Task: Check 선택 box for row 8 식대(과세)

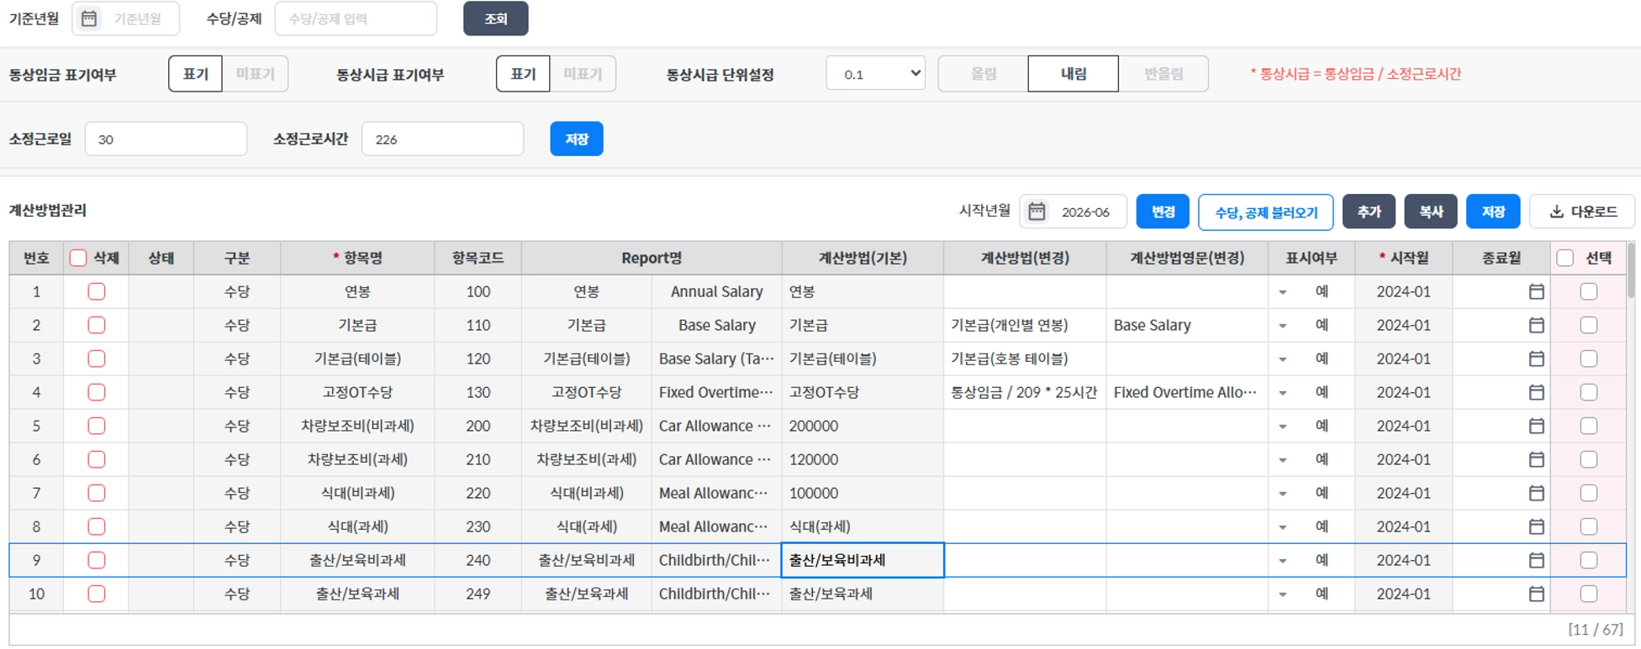Action: click(1588, 526)
